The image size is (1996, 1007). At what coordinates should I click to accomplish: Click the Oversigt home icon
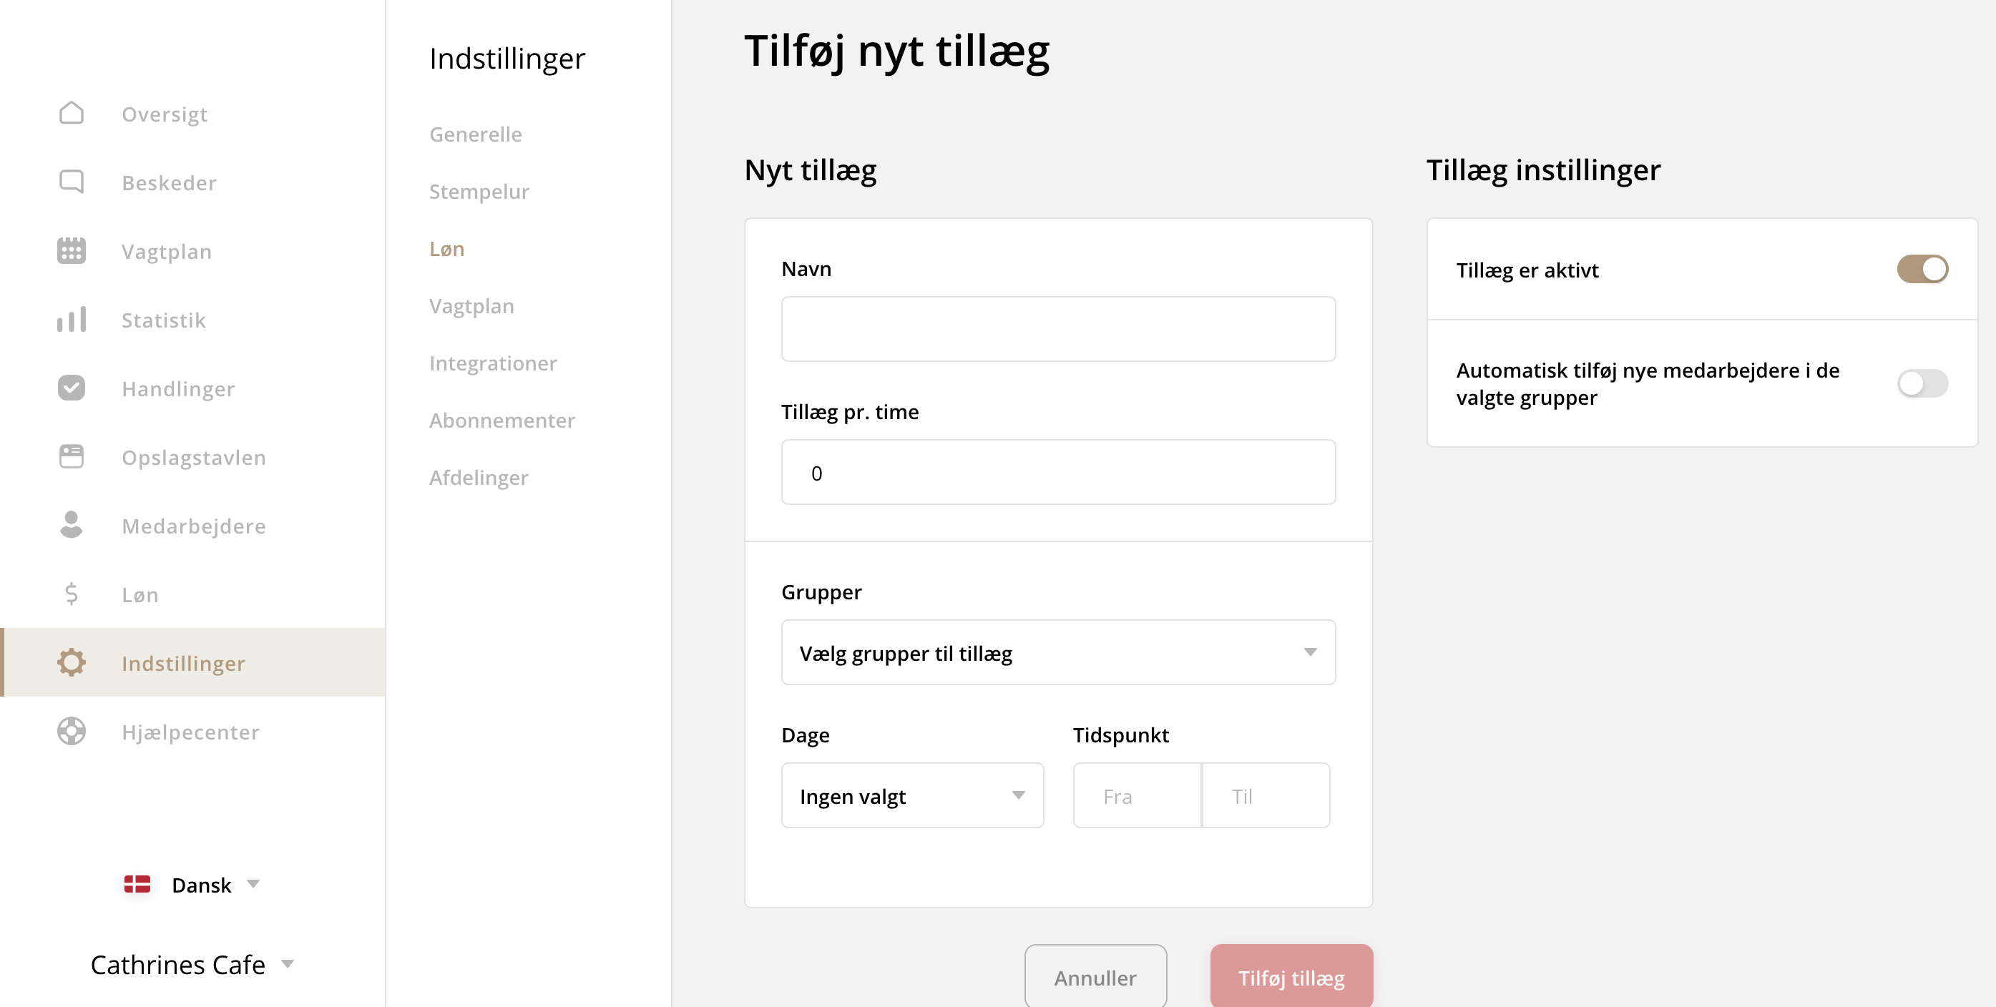pyautogui.click(x=72, y=113)
